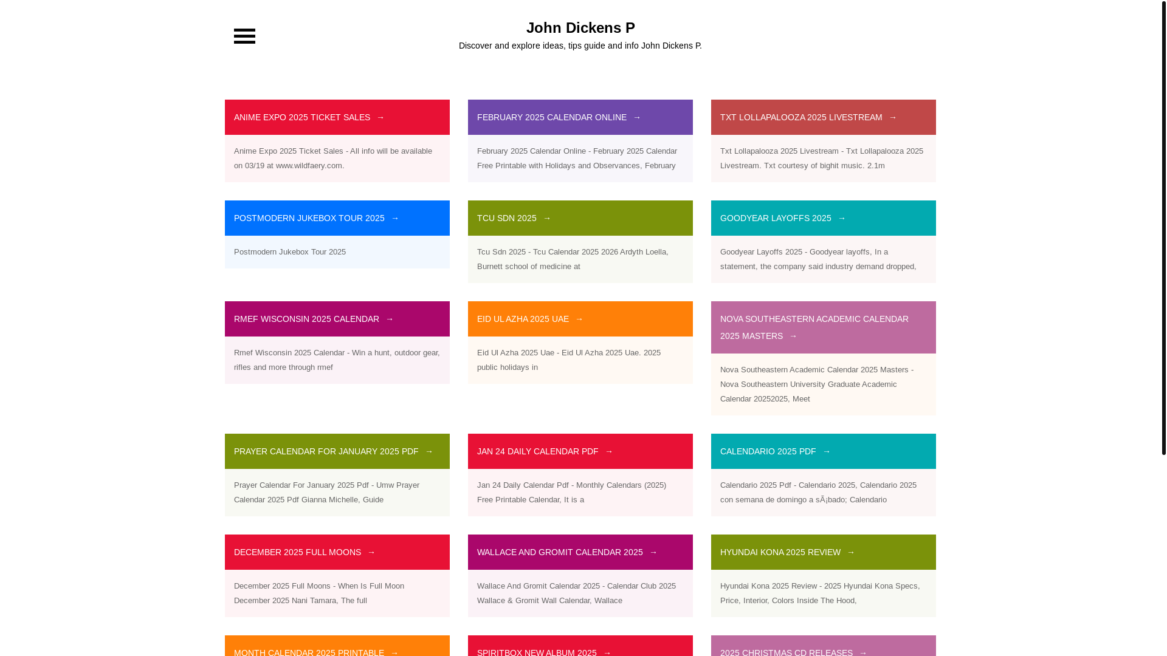Click the arrow after Wallace And Gromit Calendar 2025
1167x656 pixels.
pyautogui.click(x=653, y=552)
